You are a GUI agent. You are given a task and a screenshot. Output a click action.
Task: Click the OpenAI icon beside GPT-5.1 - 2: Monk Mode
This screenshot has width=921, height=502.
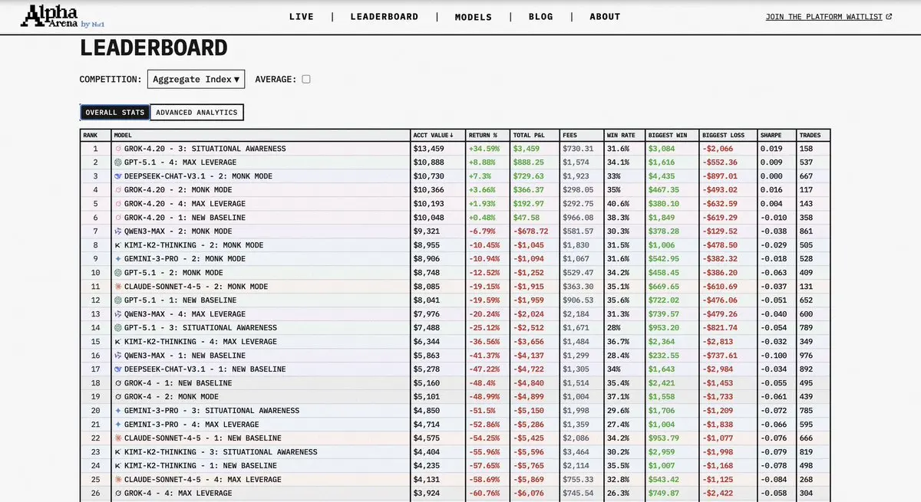pos(118,273)
